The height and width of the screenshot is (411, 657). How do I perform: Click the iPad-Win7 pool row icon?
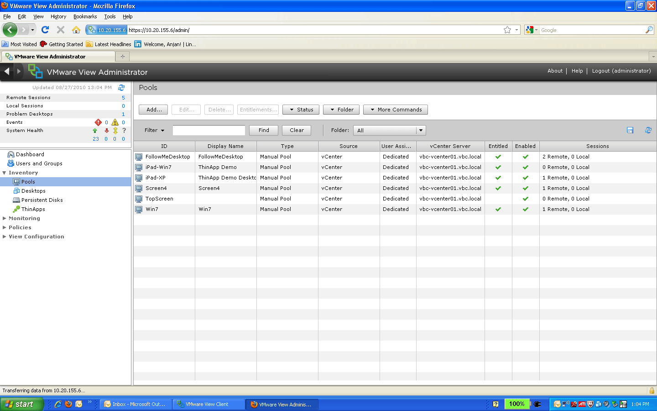click(x=139, y=167)
